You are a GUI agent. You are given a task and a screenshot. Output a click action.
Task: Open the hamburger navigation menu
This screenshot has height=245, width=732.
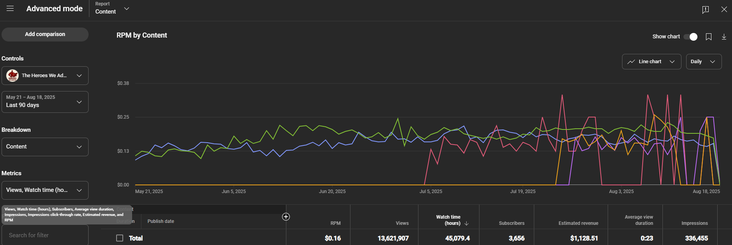(10, 9)
